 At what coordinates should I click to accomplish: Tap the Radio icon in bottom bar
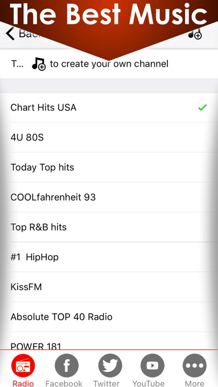pyautogui.click(x=23, y=365)
